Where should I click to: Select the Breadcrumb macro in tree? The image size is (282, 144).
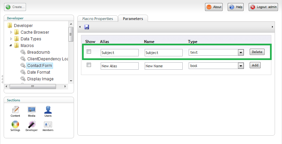(38, 52)
